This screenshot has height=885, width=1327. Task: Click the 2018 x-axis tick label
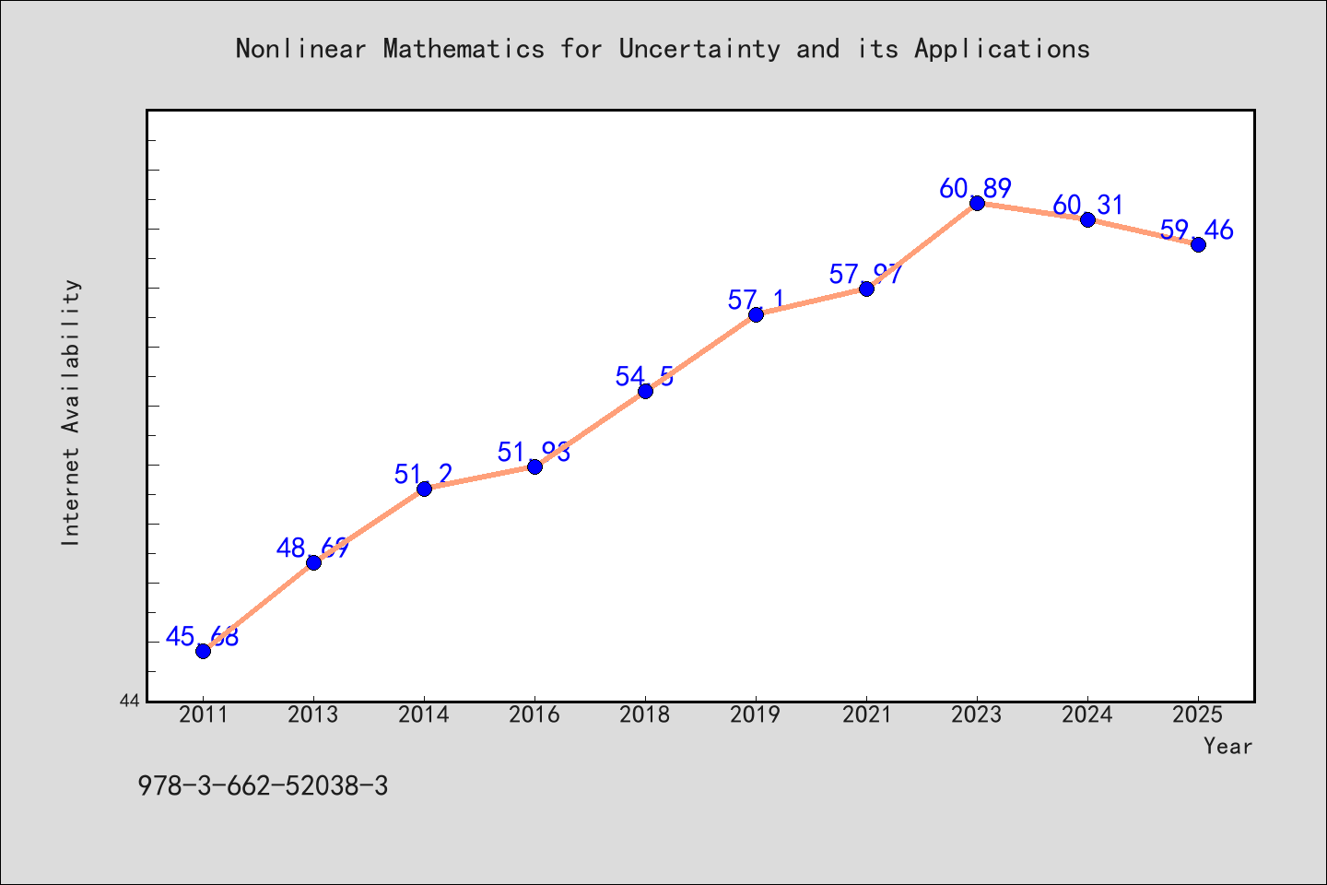tap(645, 714)
